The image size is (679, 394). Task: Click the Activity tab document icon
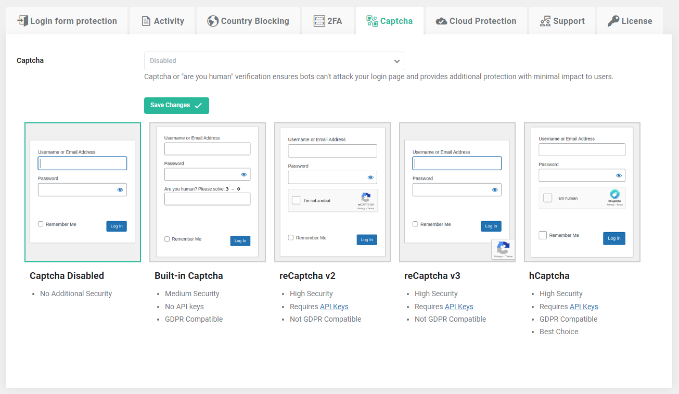146,21
